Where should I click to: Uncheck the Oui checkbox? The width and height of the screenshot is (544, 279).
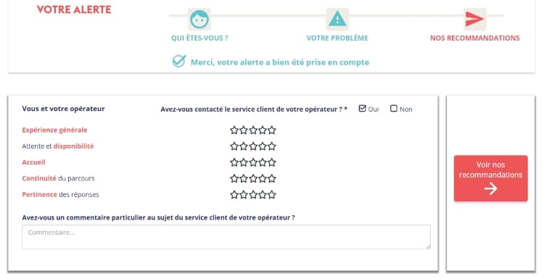pos(362,109)
